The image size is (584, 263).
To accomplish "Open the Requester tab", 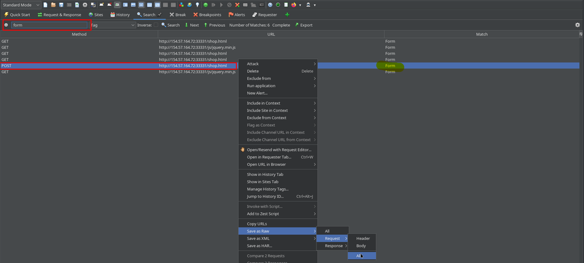I will pyautogui.click(x=265, y=15).
